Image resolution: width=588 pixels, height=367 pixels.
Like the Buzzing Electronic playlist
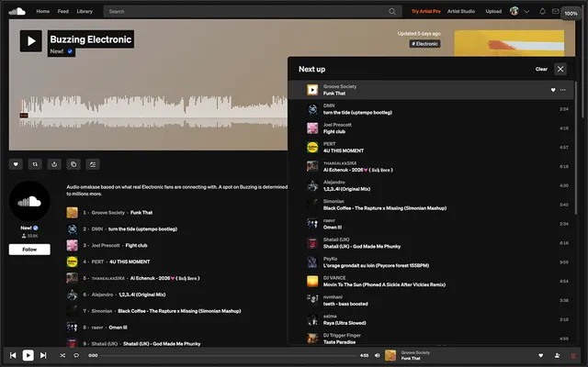pos(16,164)
